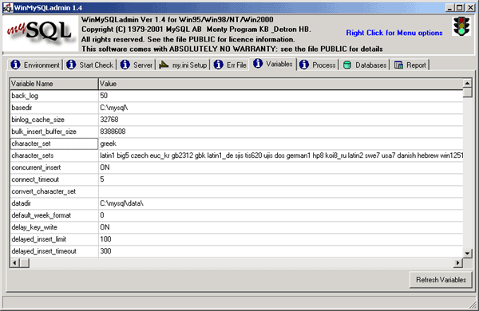Click the value 50 for back_log
The image size is (479, 311).
104,96
